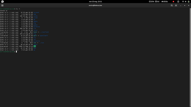Click the 'db' directory name
The image size is (191, 107).
point(34,20)
